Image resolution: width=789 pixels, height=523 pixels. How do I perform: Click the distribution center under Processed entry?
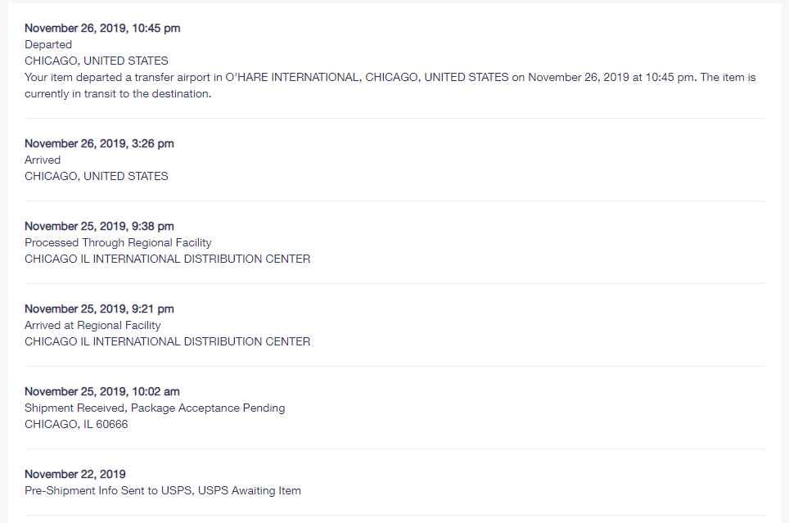pyautogui.click(x=168, y=259)
